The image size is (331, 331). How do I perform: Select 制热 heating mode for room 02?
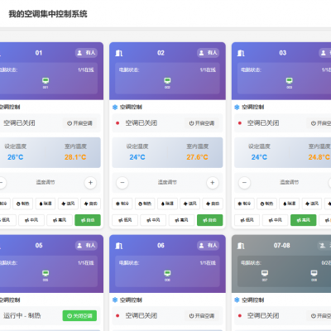[x=145, y=204]
